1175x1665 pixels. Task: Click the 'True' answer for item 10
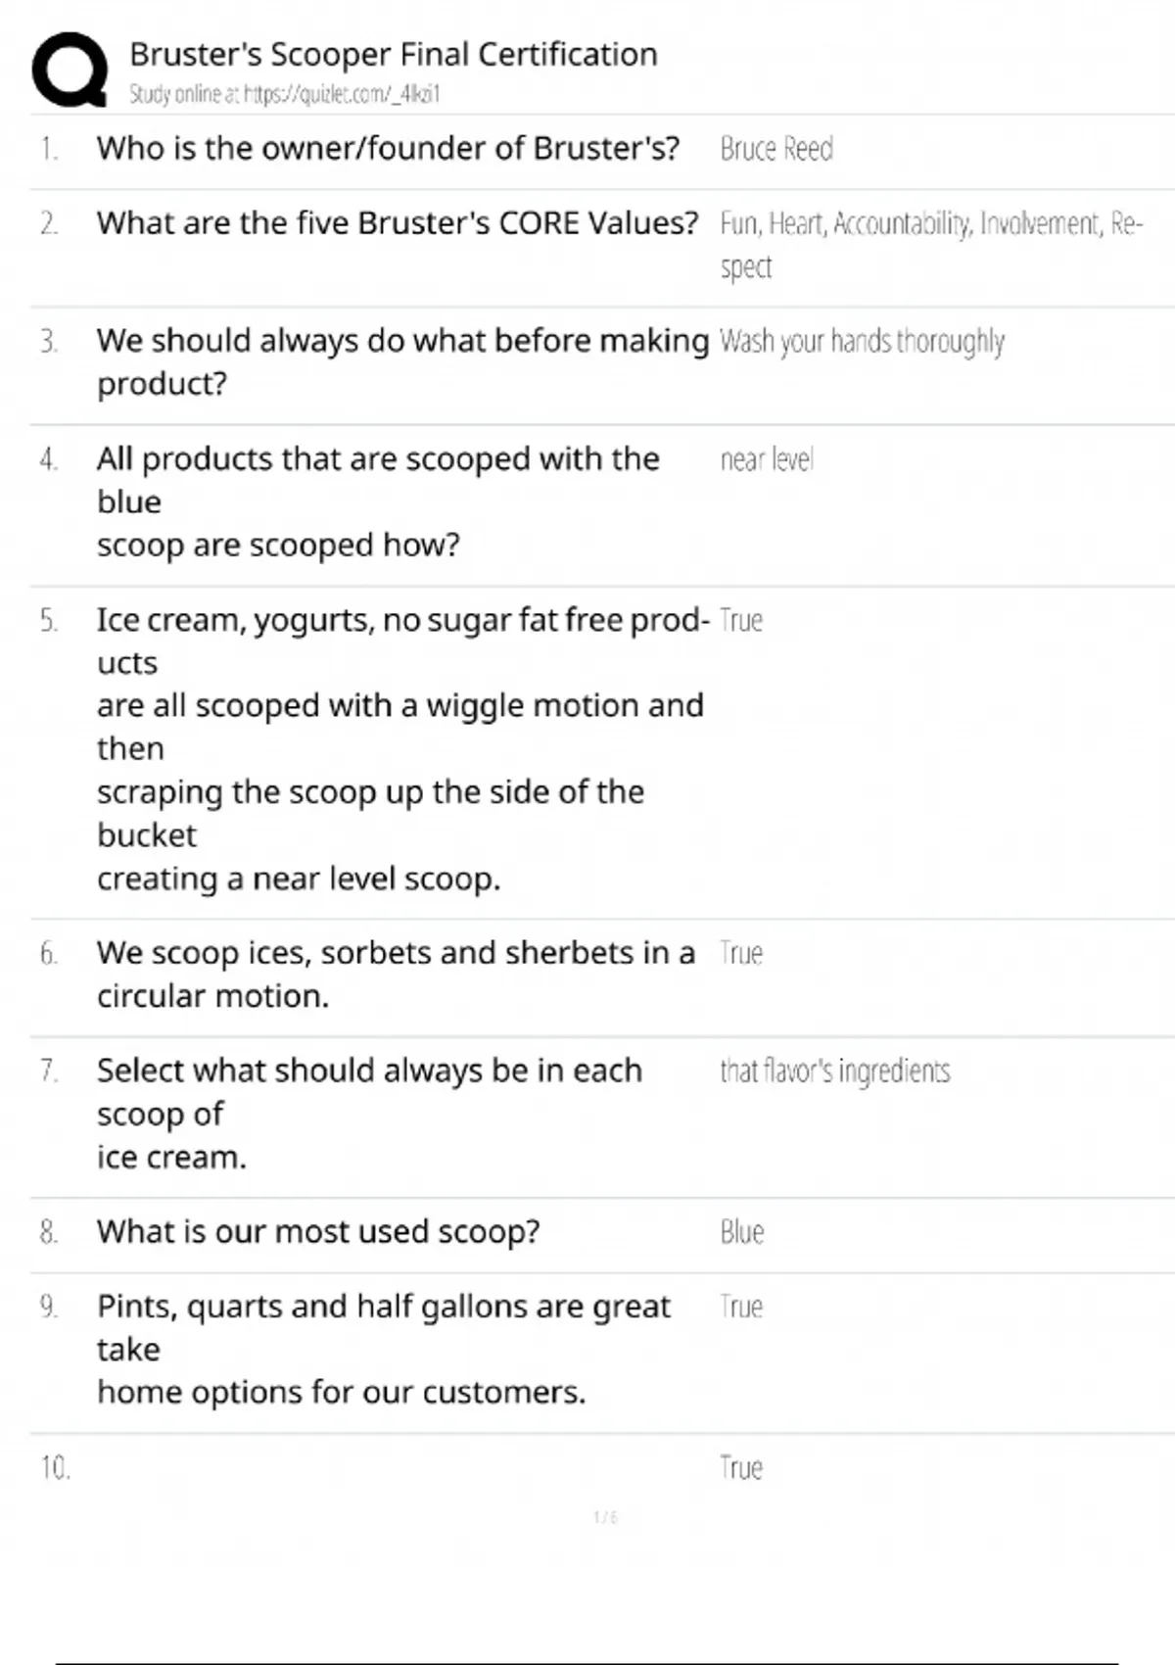741,1467
